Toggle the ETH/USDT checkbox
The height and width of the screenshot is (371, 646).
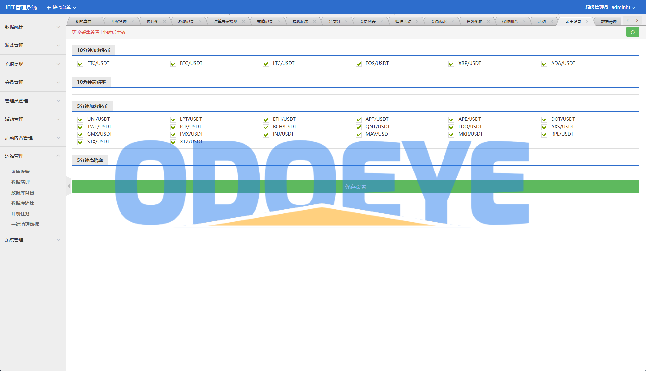[x=266, y=119]
